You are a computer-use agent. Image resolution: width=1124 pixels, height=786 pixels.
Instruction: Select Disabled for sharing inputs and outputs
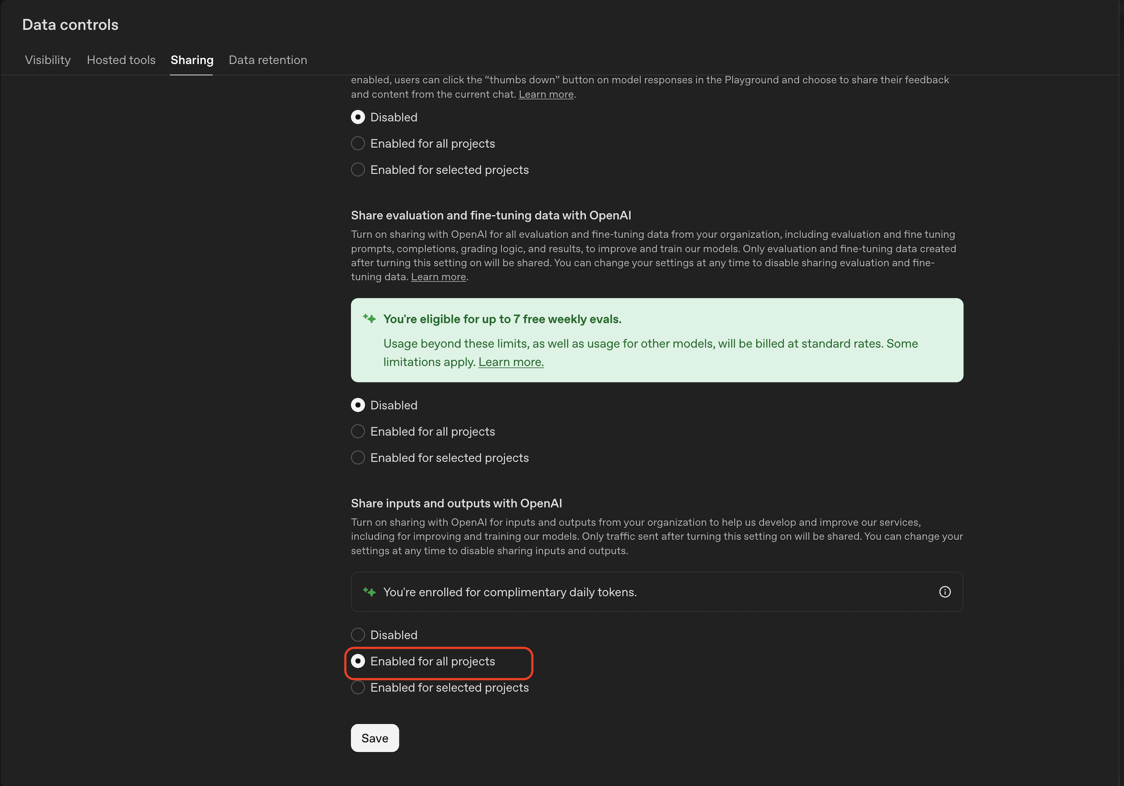(358, 635)
